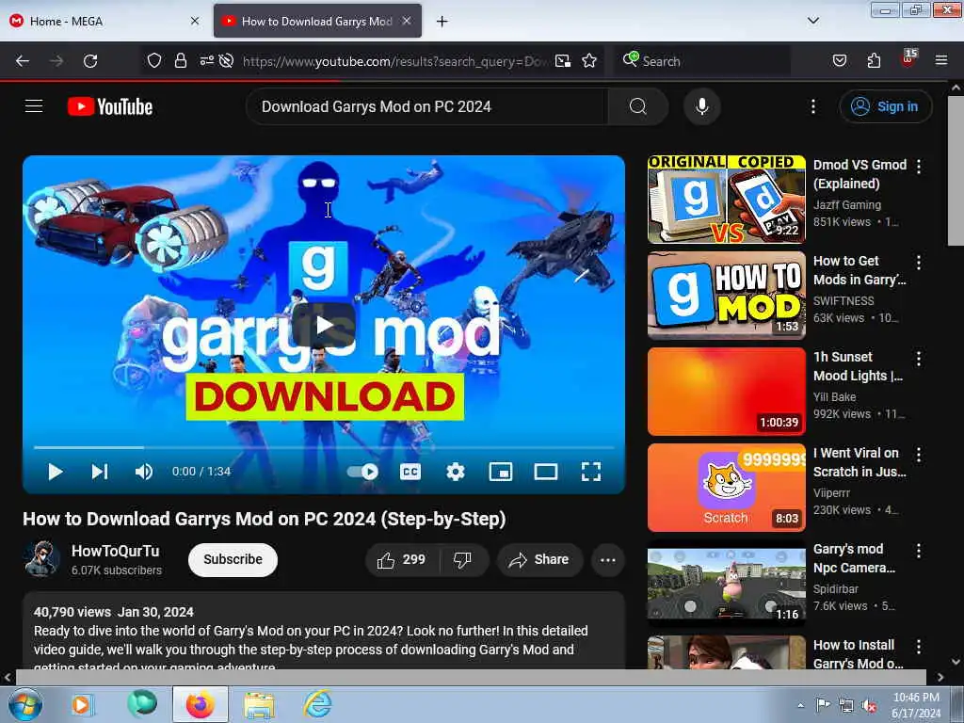Open site permissions icon in address bar
The image size is (964, 723).
tap(206, 60)
